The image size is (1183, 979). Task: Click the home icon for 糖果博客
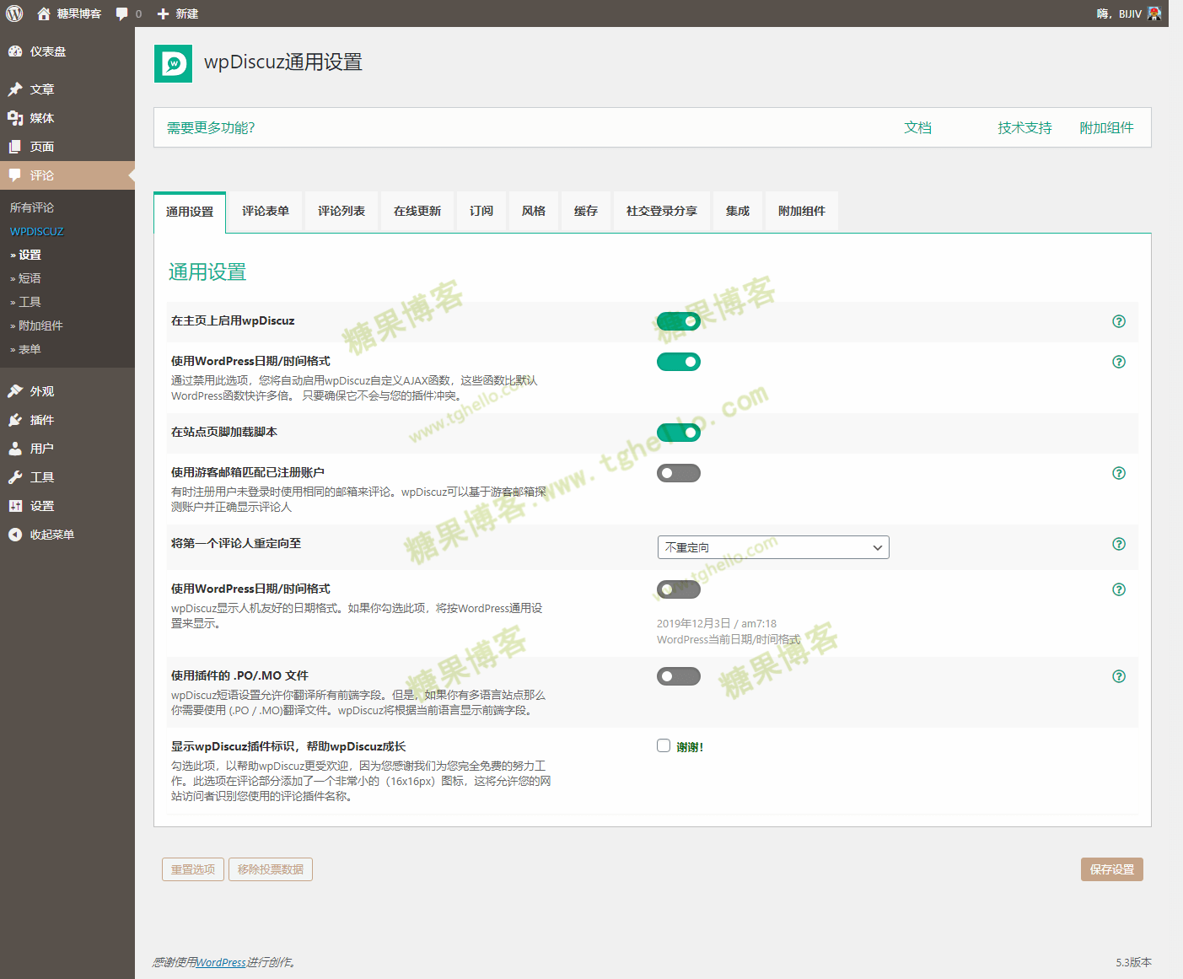point(44,13)
